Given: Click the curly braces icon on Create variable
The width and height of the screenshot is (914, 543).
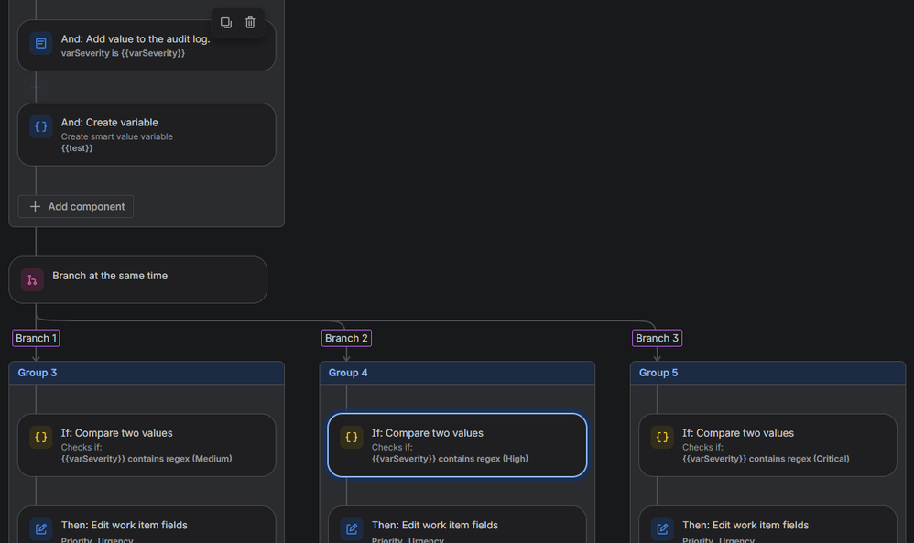Looking at the screenshot, I should pos(38,126).
